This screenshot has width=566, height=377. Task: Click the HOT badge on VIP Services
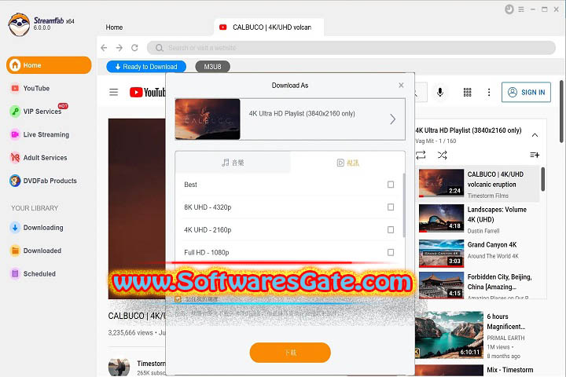pyautogui.click(x=63, y=106)
